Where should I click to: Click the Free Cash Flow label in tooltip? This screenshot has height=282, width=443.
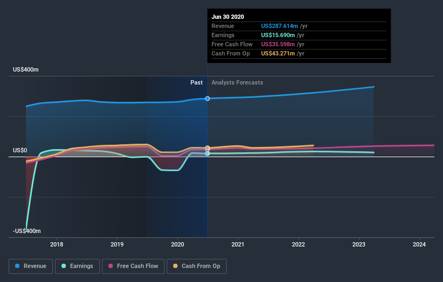(232, 44)
